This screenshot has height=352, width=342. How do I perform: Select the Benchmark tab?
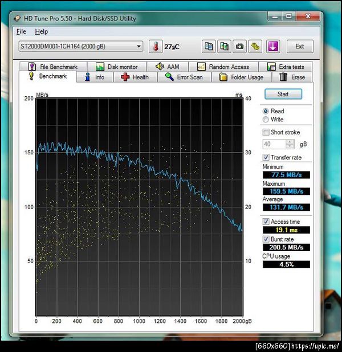pyautogui.click(x=48, y=76)
